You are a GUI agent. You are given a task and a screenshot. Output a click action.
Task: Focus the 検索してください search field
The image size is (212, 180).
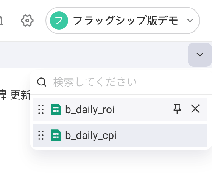click(121, 82)
